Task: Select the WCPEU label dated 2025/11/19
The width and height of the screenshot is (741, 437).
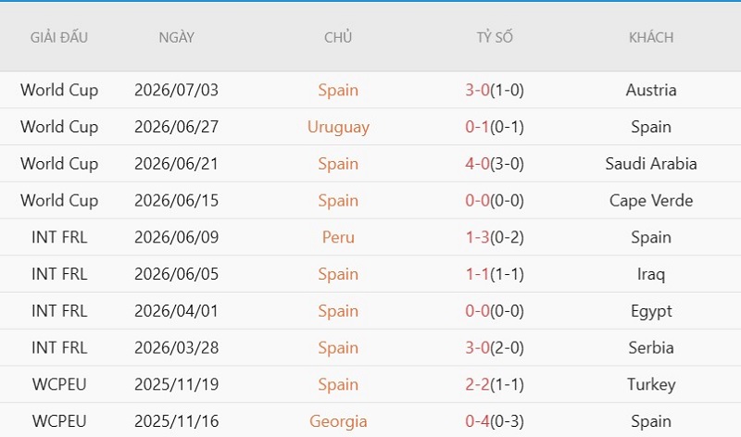Action: tap(59, 384)
